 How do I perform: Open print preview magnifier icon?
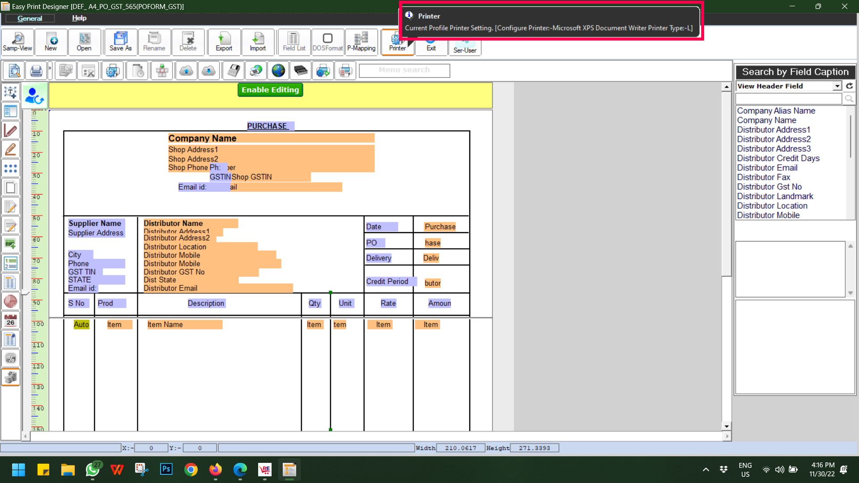click(x=14, y=71)
